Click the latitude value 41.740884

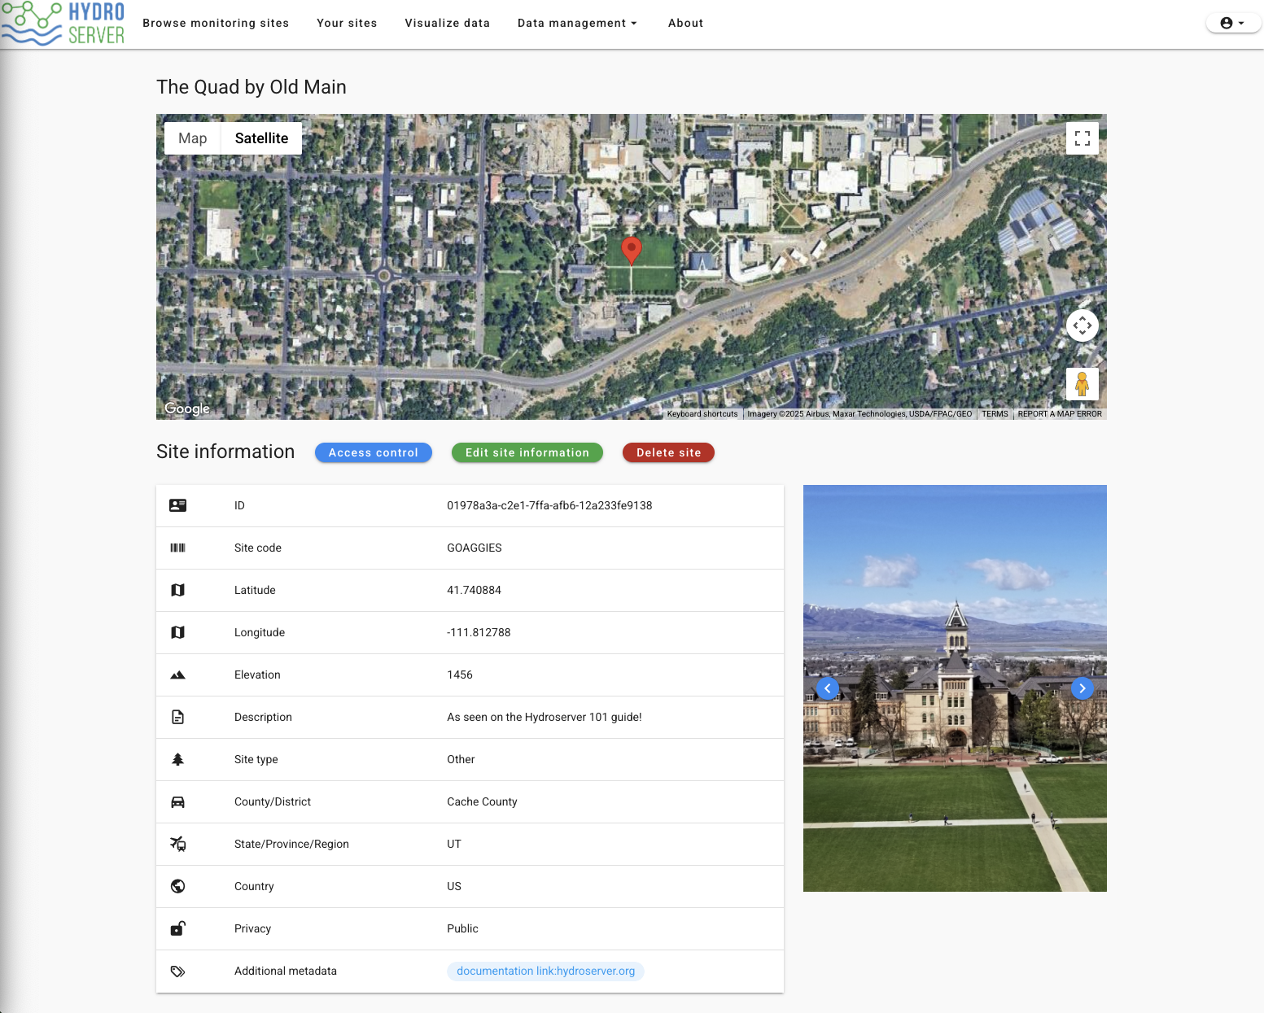[x=474, y=590]
